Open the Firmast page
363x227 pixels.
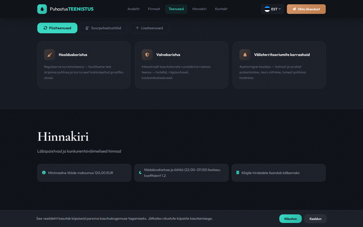click(154, 9)
